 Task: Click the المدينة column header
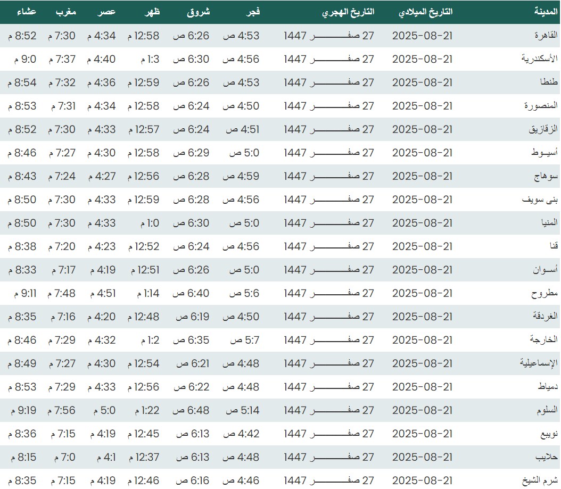546,12
